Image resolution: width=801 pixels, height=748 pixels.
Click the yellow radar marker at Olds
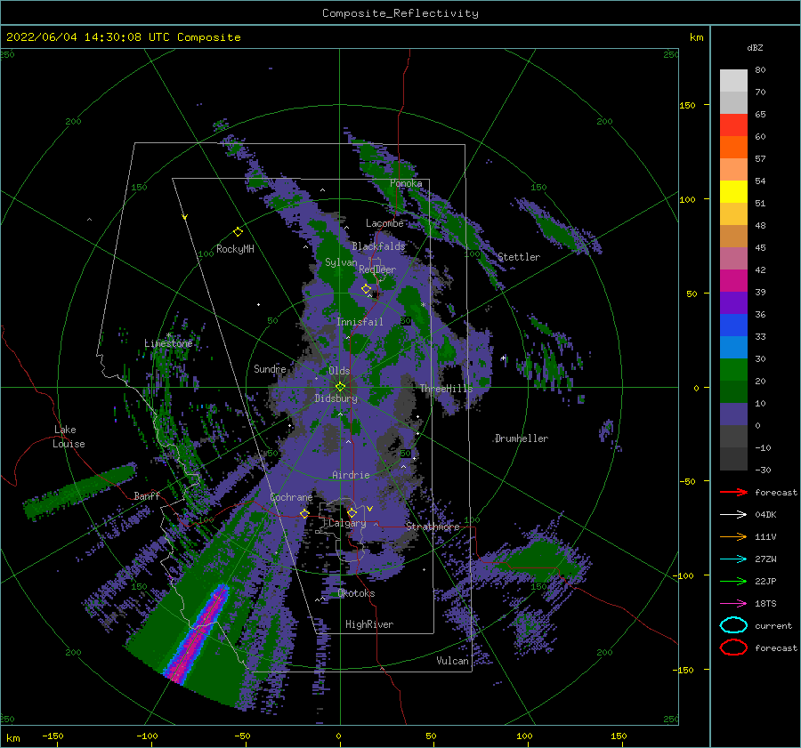click(x=340, y=387)
